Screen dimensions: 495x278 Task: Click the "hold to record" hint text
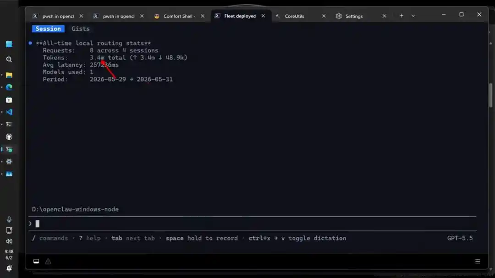coord(213,238)
